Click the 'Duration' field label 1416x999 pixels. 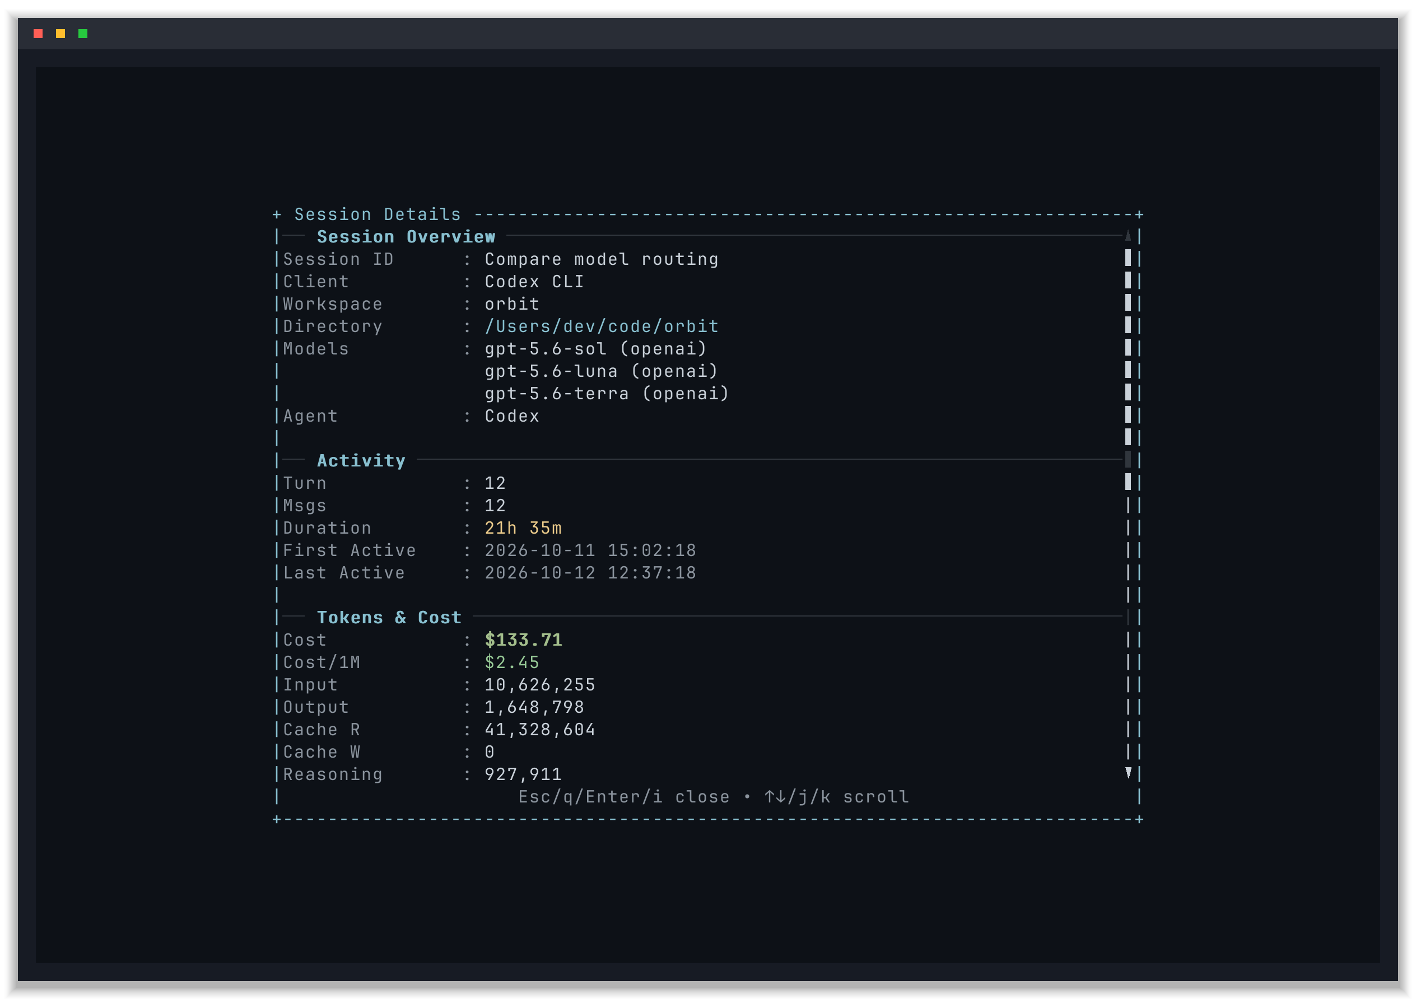point(327,528)
